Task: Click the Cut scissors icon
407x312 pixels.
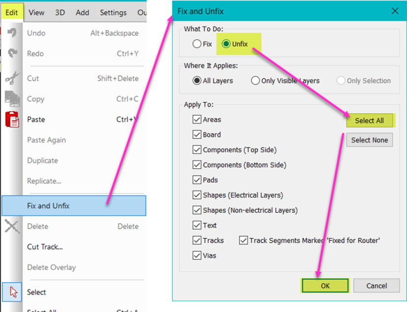Action: pos(12,78)
